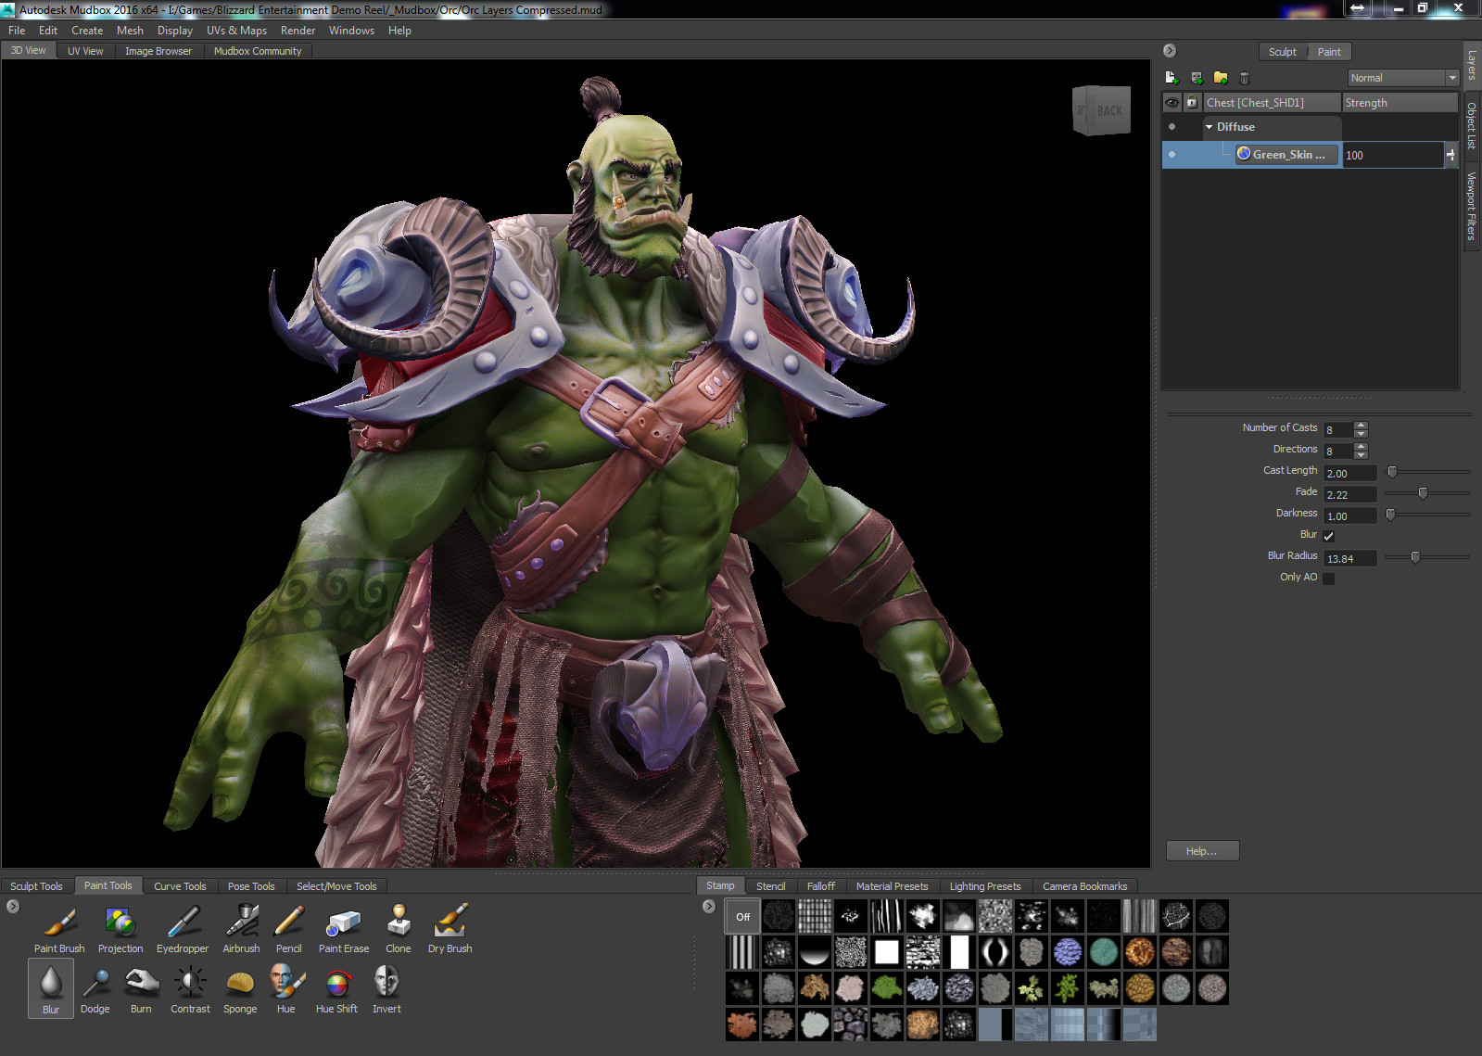The width and height of the screenshot is (1482, 1056).
Task: Adjust the Fade slider handle
Action: [x=1423, y=493]
